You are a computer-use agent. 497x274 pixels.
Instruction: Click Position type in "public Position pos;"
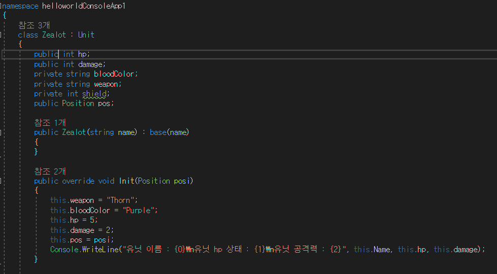(78, 104)
